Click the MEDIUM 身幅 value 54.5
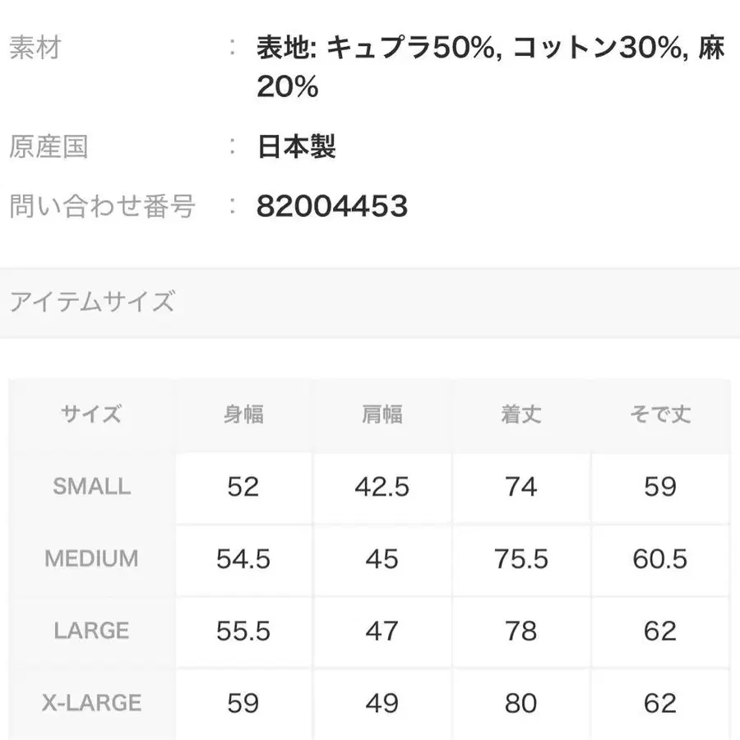This screenshot has width=740, height=740. pyautogui.click(x=243, y=559)
